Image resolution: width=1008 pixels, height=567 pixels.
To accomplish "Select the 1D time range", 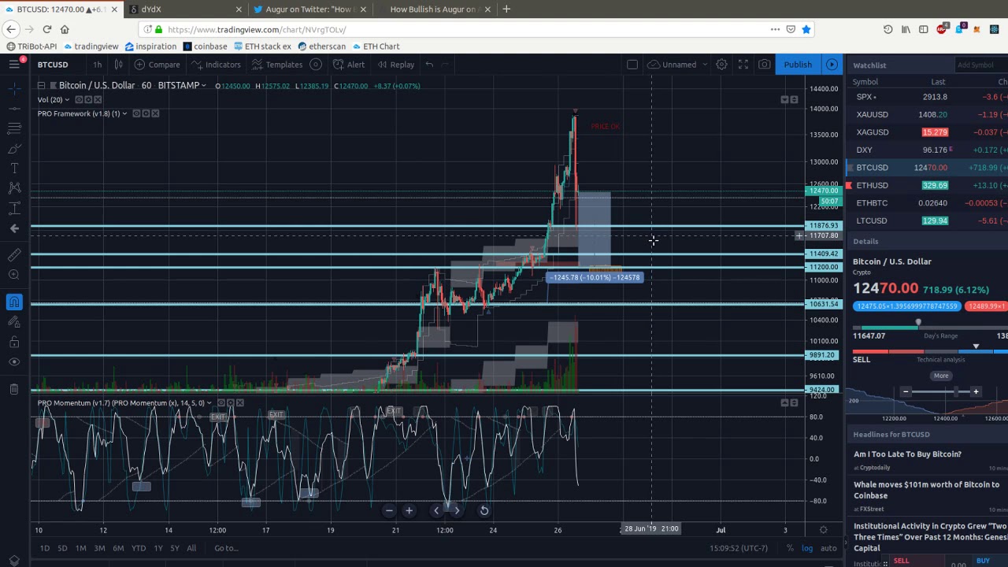I will [45, 548].
